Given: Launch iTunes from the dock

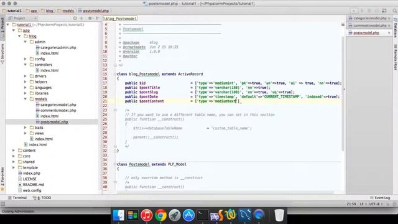Looking at the screenshot, I should tap(147, 215).
